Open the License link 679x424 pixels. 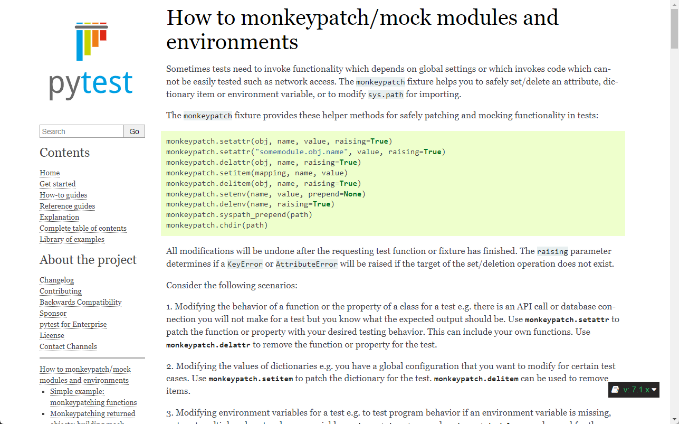point(52,335)
